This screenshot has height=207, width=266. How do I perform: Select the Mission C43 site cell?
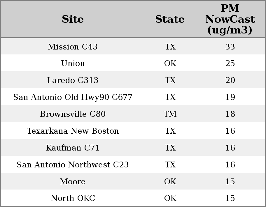pyautogui.click(x=73, y=47)
